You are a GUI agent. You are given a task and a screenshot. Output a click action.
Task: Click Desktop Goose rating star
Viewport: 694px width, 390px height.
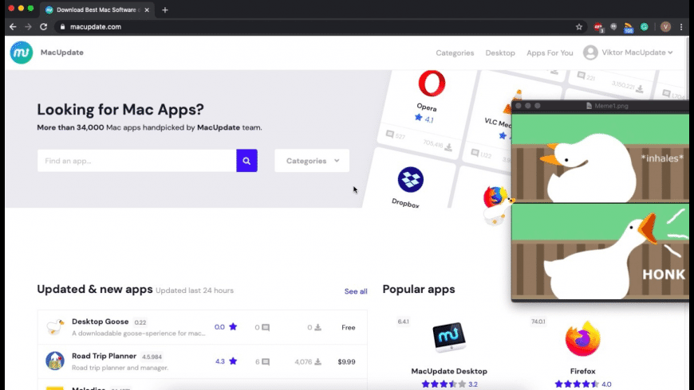coord(233,327)
